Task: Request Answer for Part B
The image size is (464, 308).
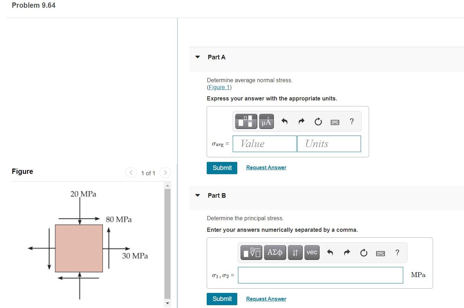Action: coord(266,299)
